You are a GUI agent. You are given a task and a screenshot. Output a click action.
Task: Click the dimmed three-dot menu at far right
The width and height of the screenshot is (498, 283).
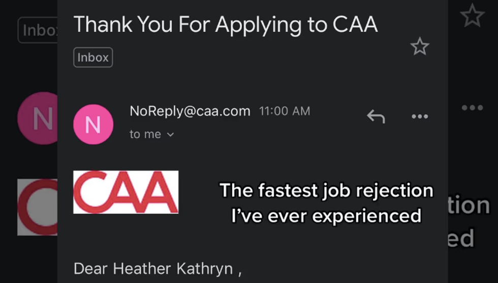point(472,108)
